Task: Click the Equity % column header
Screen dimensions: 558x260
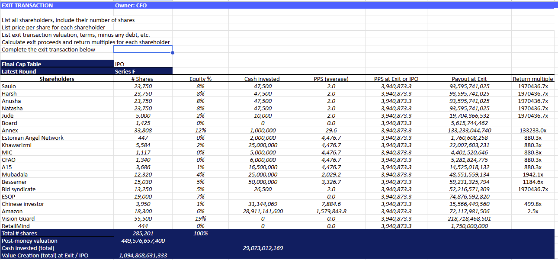Action: click(x=200, y=79)
